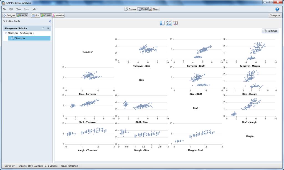Open chart Settings
284x170 pixels.
(270, 31)
